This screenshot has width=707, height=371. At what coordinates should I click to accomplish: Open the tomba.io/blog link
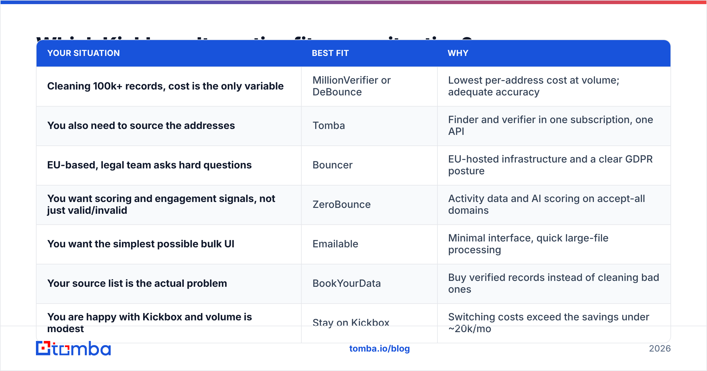379,349
